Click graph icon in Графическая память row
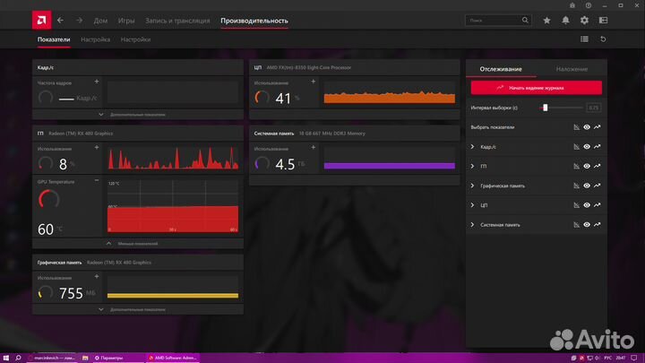Screen dimensions: 645x363 pos(598,186)
